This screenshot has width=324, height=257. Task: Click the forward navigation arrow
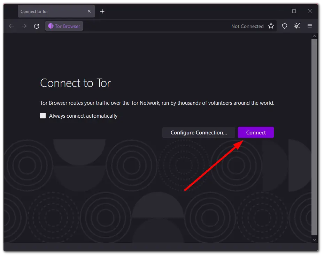pos(24,26)
